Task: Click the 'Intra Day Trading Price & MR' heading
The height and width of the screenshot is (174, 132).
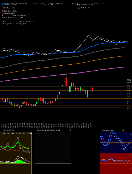Action: pyautogui.click(x=49, y=130)
